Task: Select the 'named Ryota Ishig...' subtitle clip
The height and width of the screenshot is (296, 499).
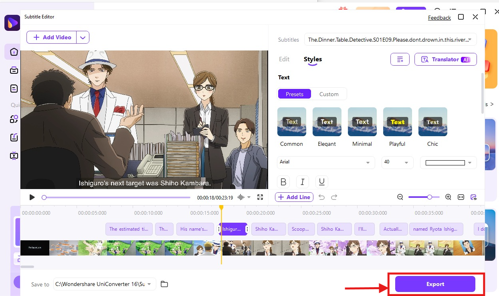Action: 436,229
